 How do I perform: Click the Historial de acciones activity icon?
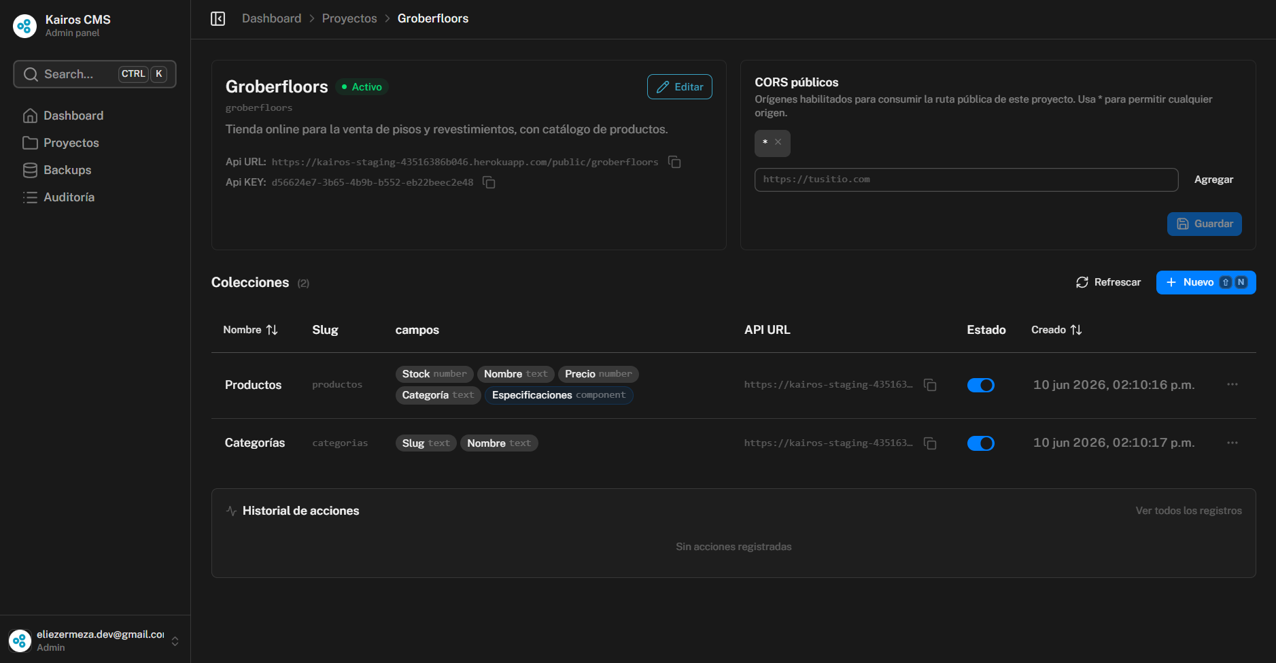(x=231, y=511)
